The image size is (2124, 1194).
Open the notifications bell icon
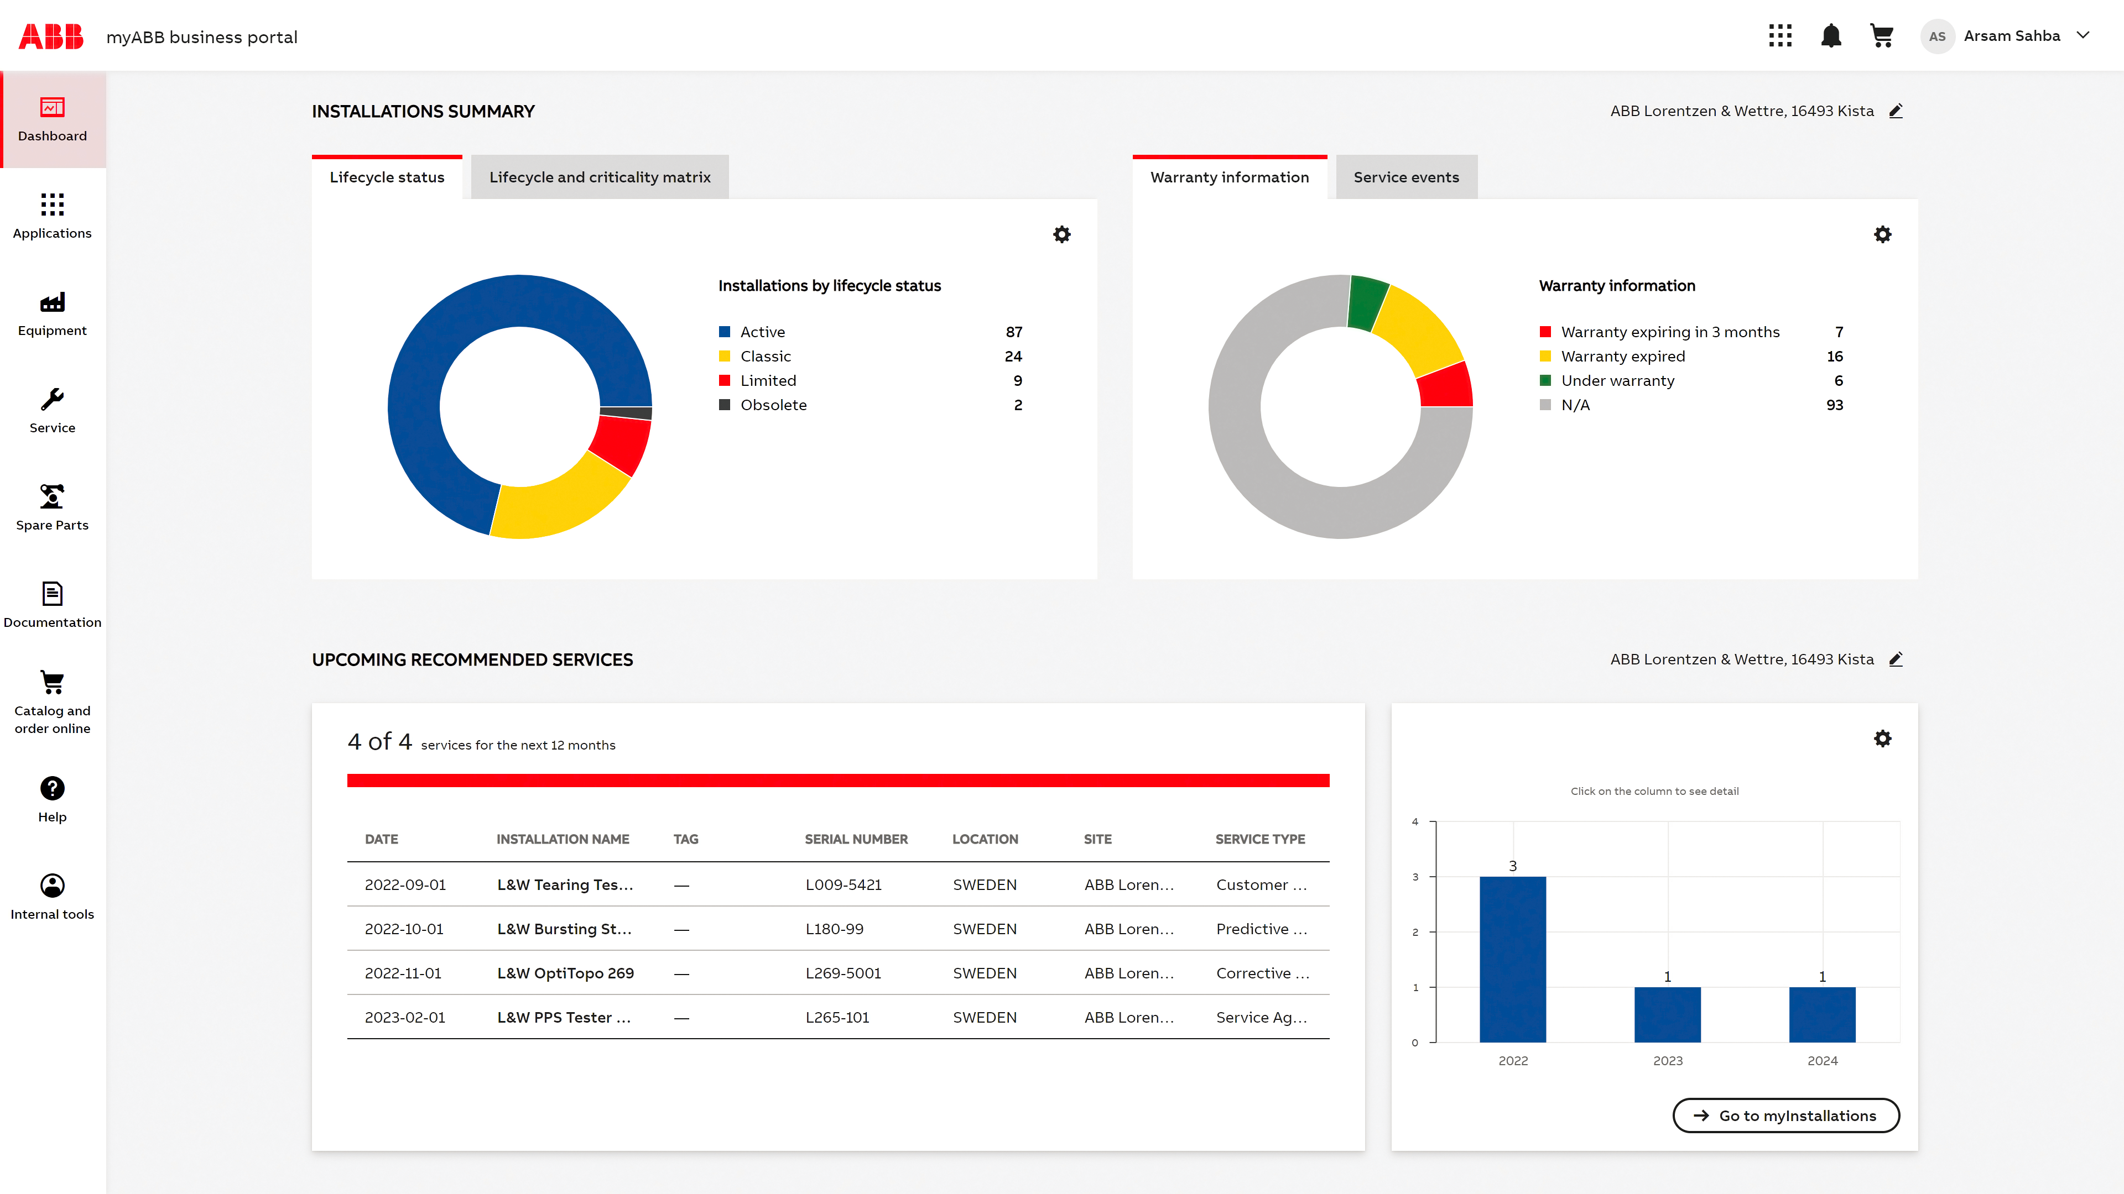(x=1830, y=35)
